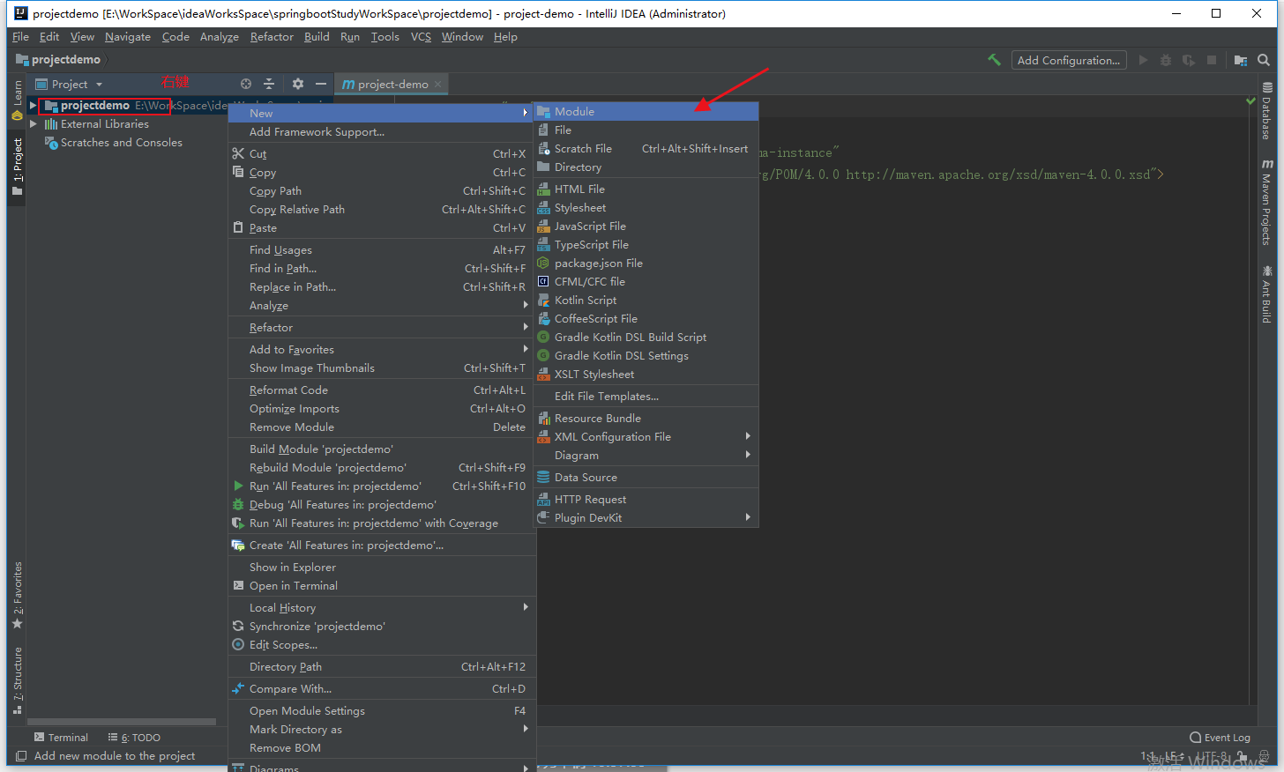
Task: Collapse all in the Project panel
Action: tap(269, 84)
